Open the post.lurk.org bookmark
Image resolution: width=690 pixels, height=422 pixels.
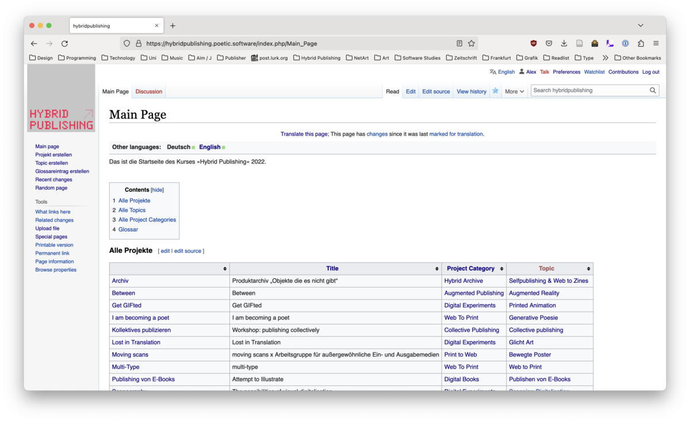click(x=269, y=57)
